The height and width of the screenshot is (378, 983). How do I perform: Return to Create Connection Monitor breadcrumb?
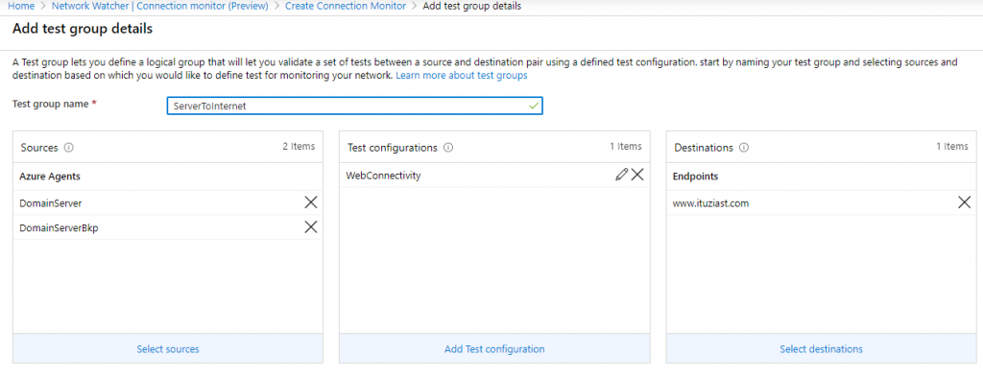pos(346,7)
